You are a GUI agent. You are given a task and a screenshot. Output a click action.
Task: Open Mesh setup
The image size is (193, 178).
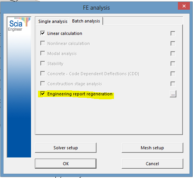click(x=152, y=148)
